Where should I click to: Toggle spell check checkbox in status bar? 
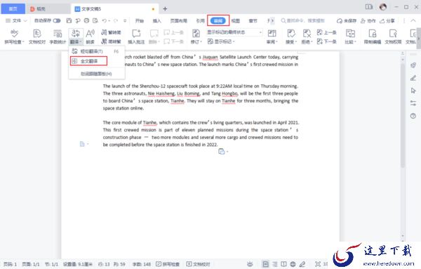[159, 264]
